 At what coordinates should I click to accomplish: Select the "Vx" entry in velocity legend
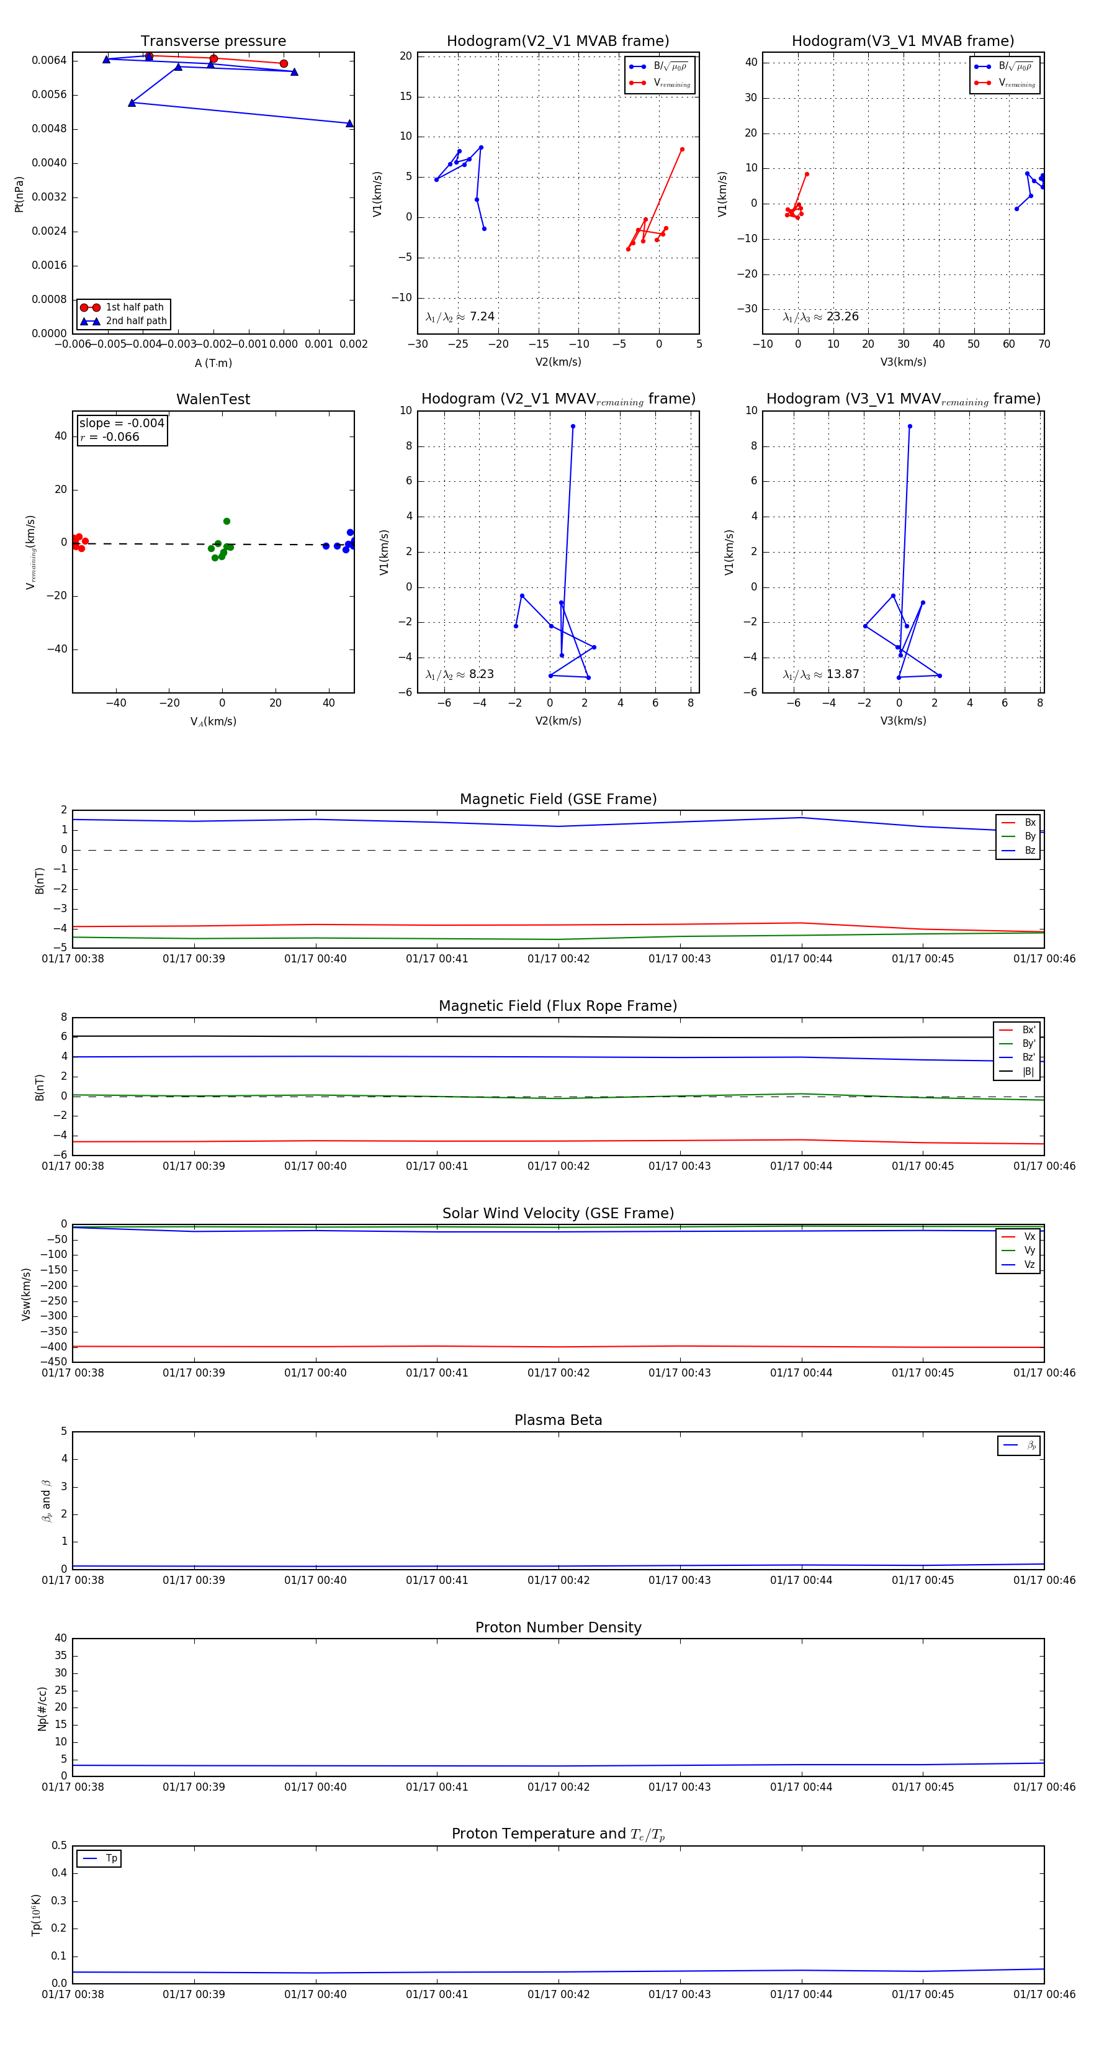pos(1018,1236)
